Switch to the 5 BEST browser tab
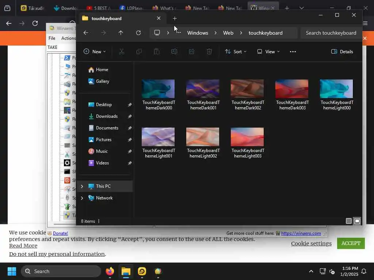 click(99, 8)
